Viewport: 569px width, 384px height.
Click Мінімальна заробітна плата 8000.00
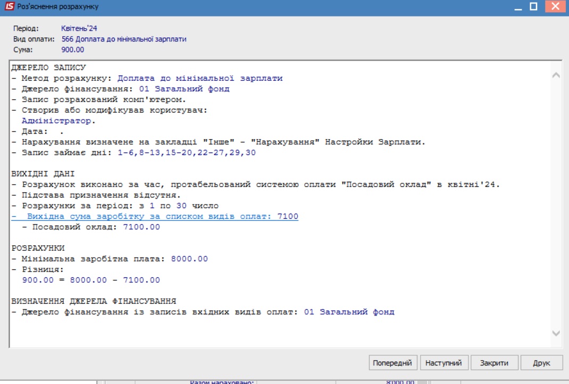[110, 259]
